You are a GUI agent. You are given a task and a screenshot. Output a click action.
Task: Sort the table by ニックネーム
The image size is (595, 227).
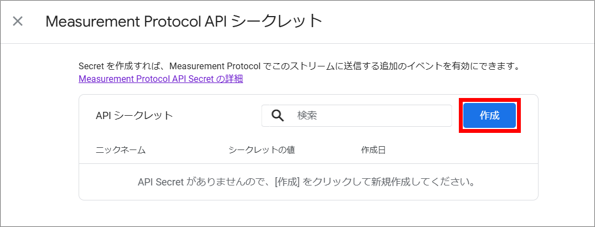click(121, 150)
